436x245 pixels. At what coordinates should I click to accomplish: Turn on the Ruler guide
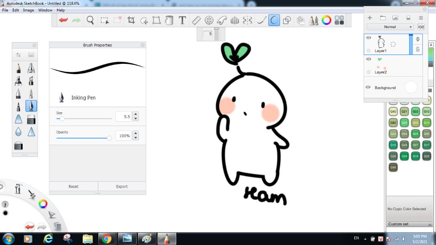[196, 20]
